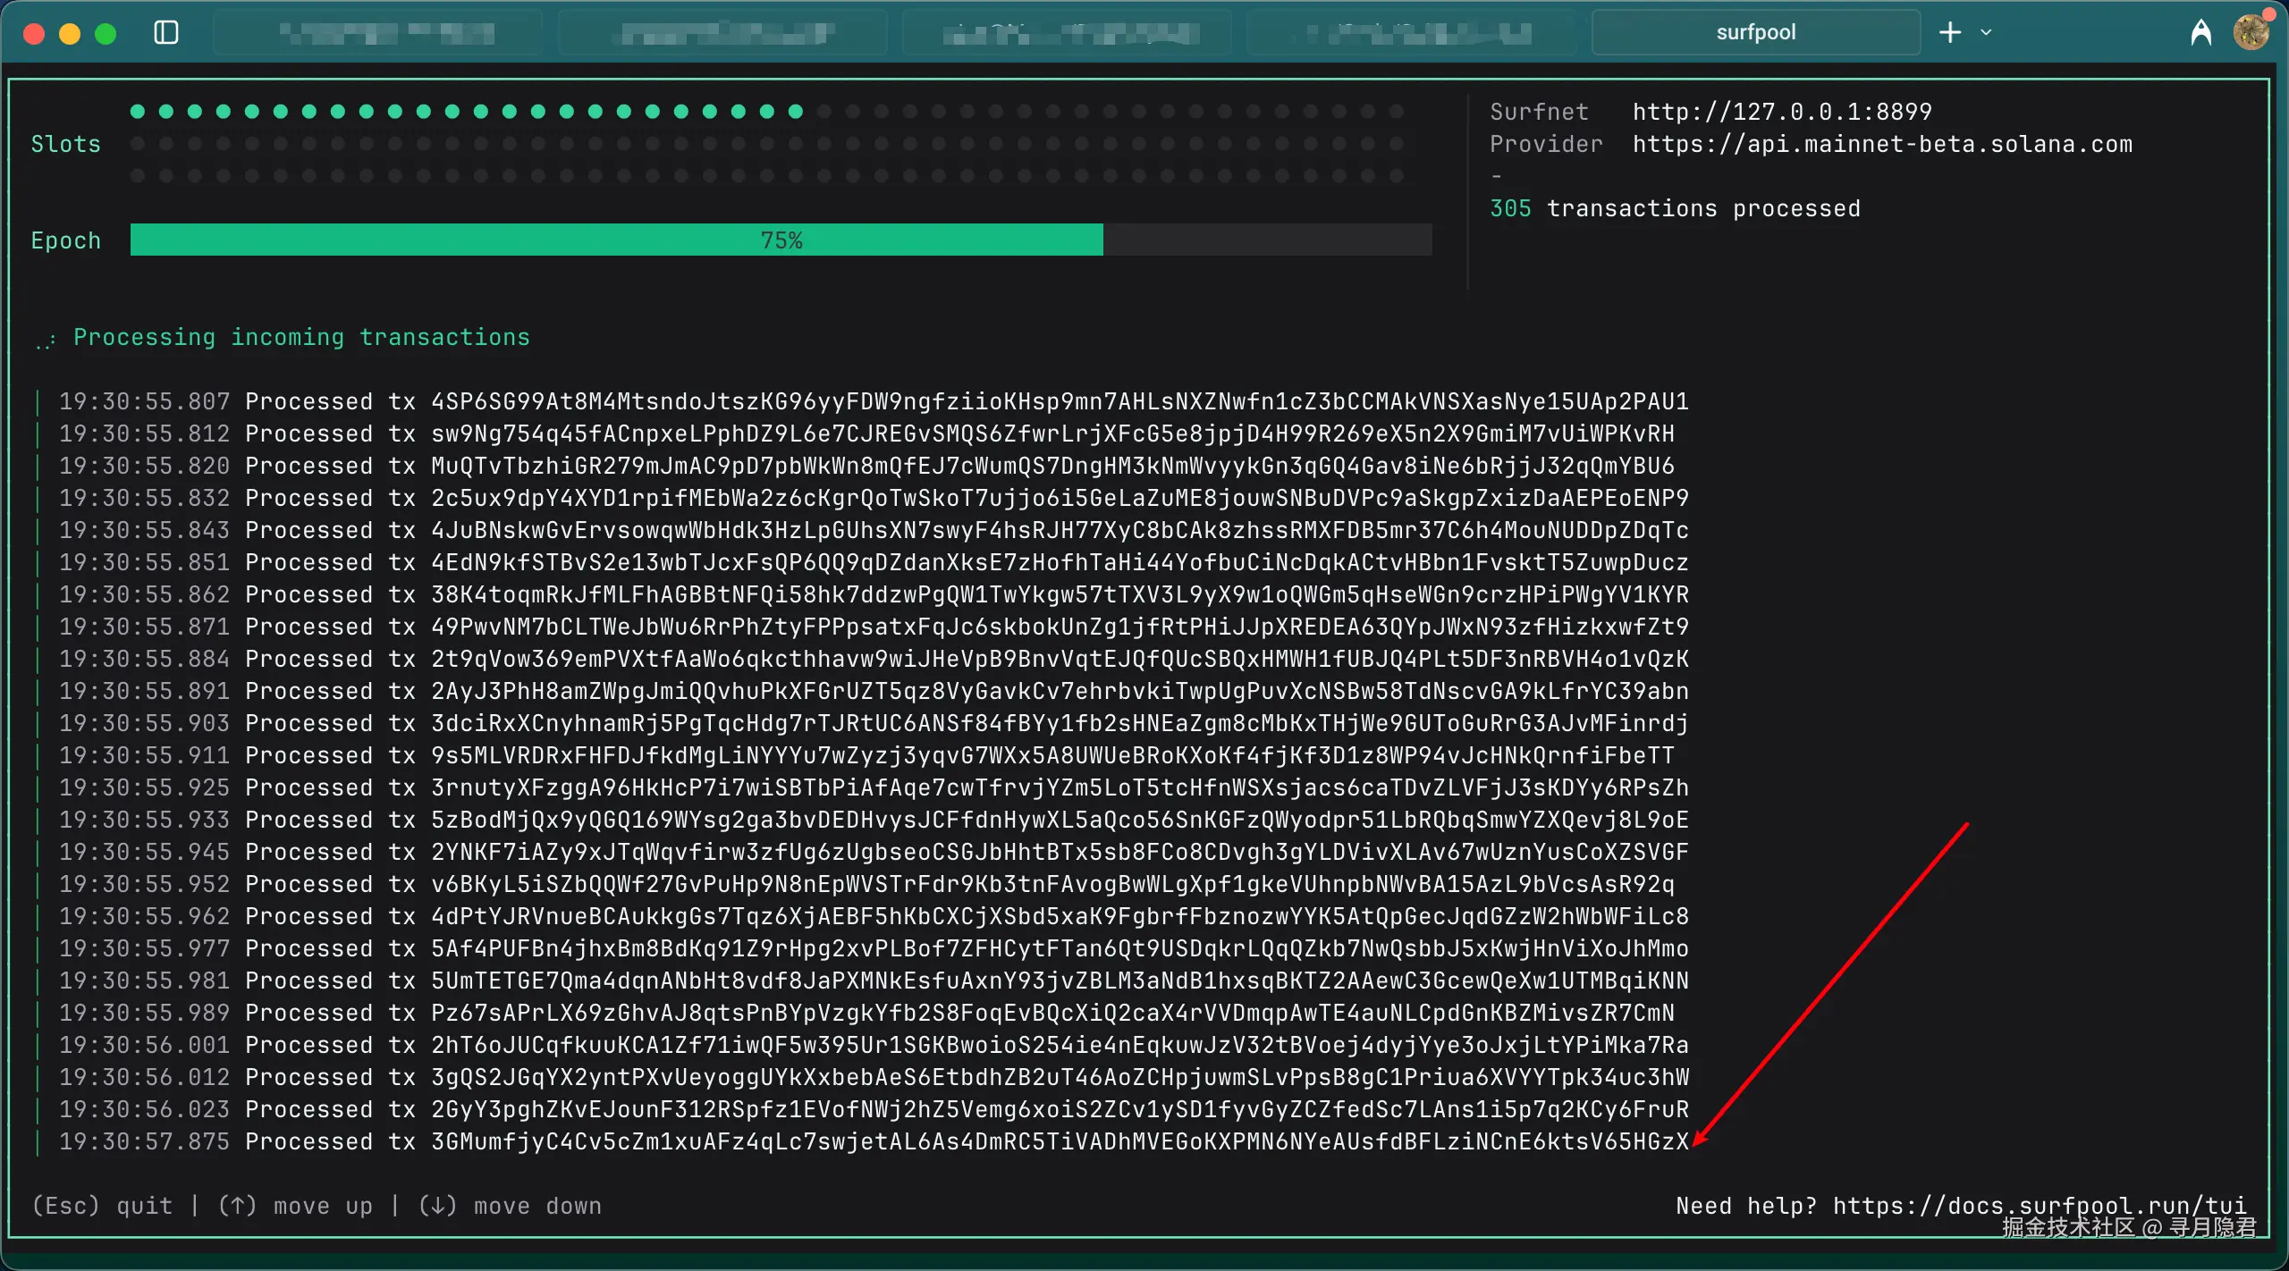
Task: Click the move down arrow hint
Action: (510, 1206)
